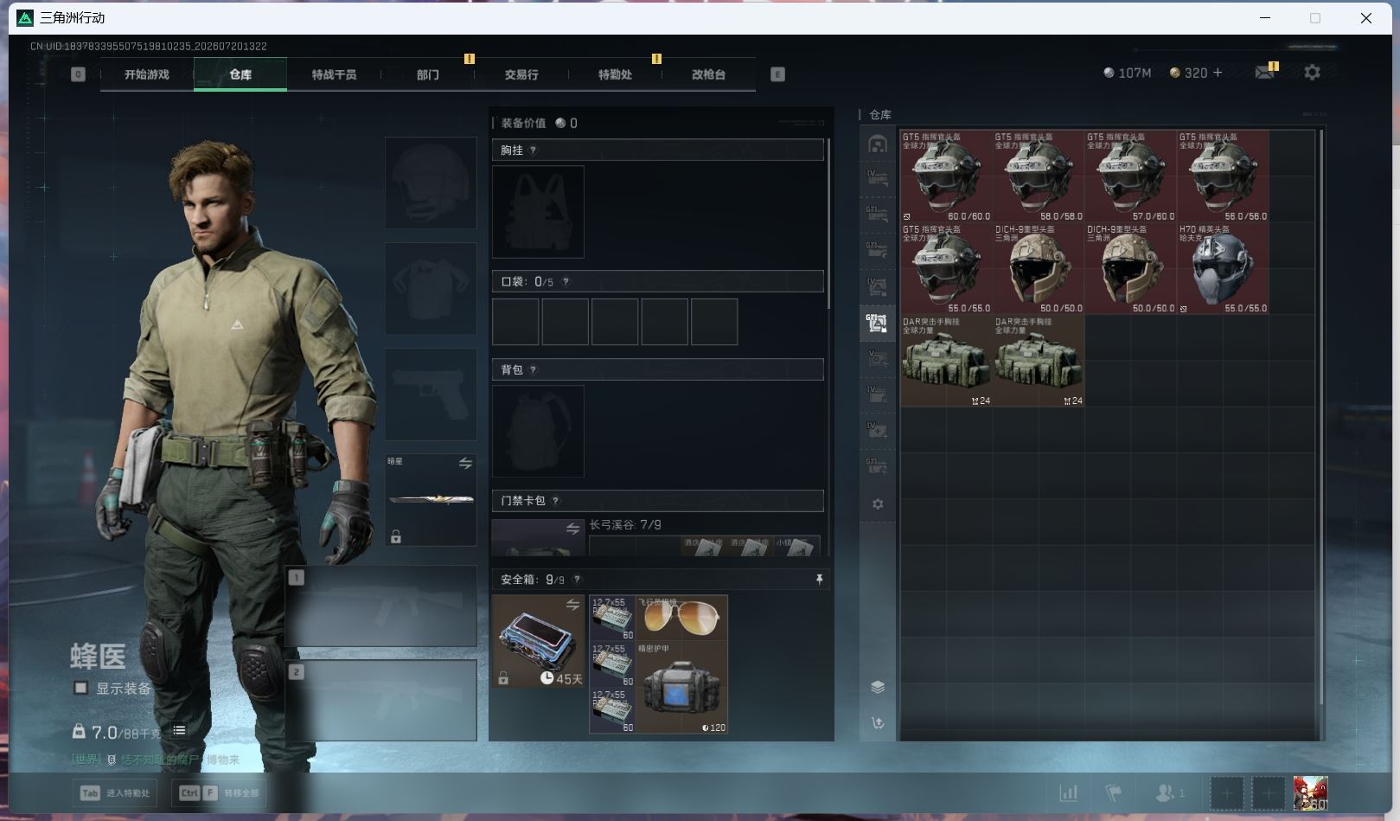Select the empty body armor slot
The image size is (1400, 821).
coord(431,288)
